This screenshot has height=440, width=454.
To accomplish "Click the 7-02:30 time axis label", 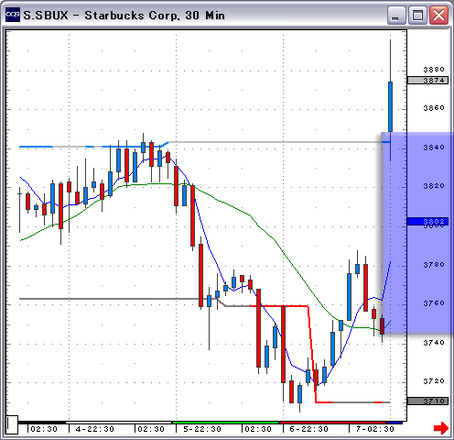I will tap(375, 429).
